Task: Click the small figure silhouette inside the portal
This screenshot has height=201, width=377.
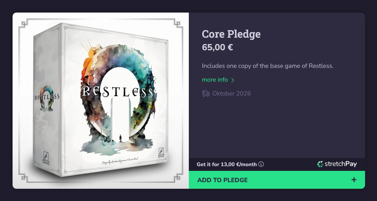Action: tap(120, 138)
